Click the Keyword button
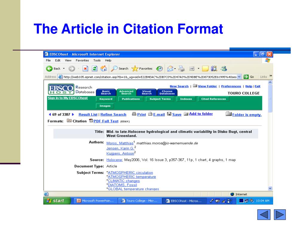The height and width of the screenshot is (230, 306). click(x=106, y=99)
